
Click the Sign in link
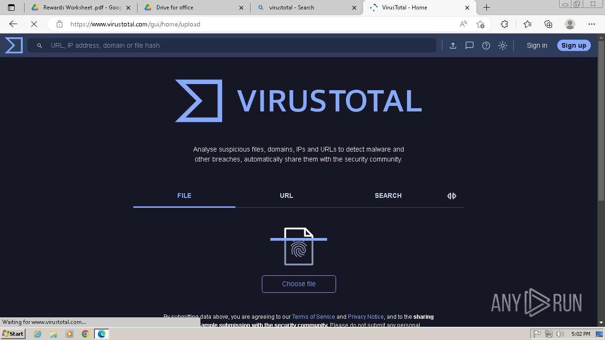[537, 45]
